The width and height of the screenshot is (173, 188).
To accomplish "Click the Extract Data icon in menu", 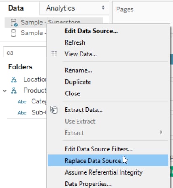I will pyautogui.click(x=54, y=110).
